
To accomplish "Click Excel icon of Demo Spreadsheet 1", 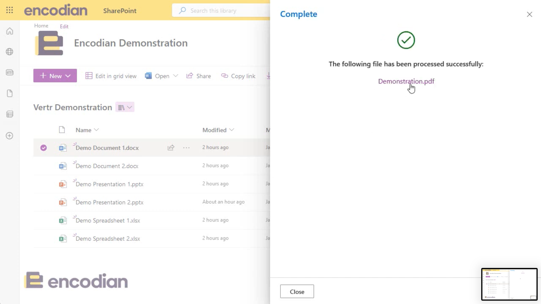I will tap(63, 220).
